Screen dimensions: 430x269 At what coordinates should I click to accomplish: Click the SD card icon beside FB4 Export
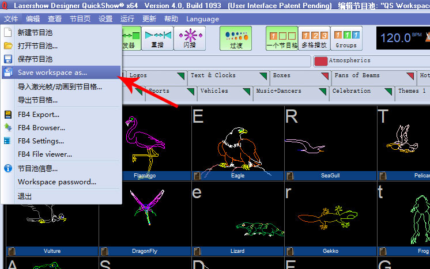(x=8, y=115)
